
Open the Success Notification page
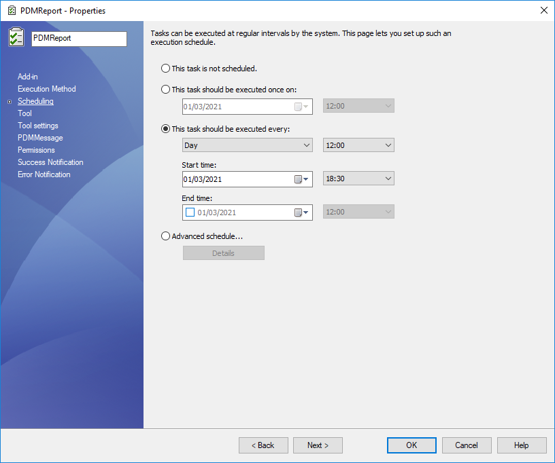click(50, 162)
